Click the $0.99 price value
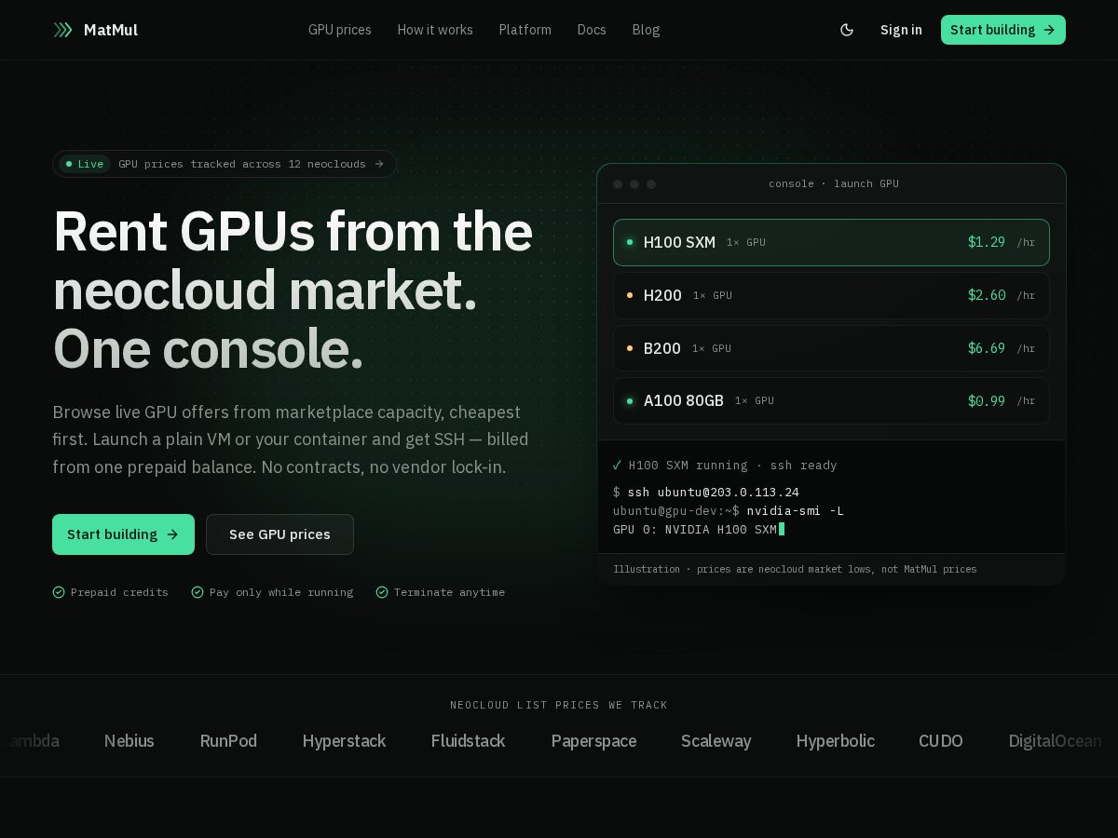The width and height of the screenshot is (1118, 838). pyautogui.click(x=987, y=400)
